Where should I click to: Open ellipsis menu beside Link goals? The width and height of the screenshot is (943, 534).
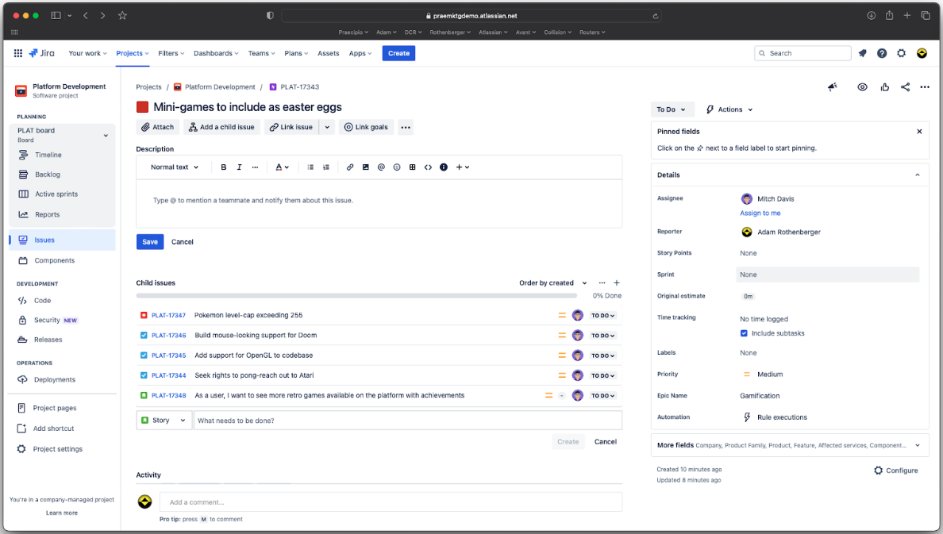point(406,127)
